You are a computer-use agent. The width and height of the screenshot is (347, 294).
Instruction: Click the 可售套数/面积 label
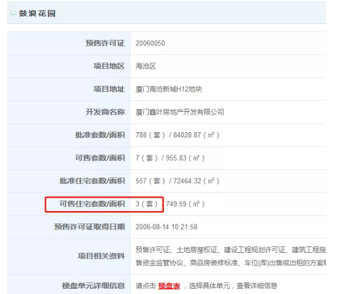coord(100,158)
